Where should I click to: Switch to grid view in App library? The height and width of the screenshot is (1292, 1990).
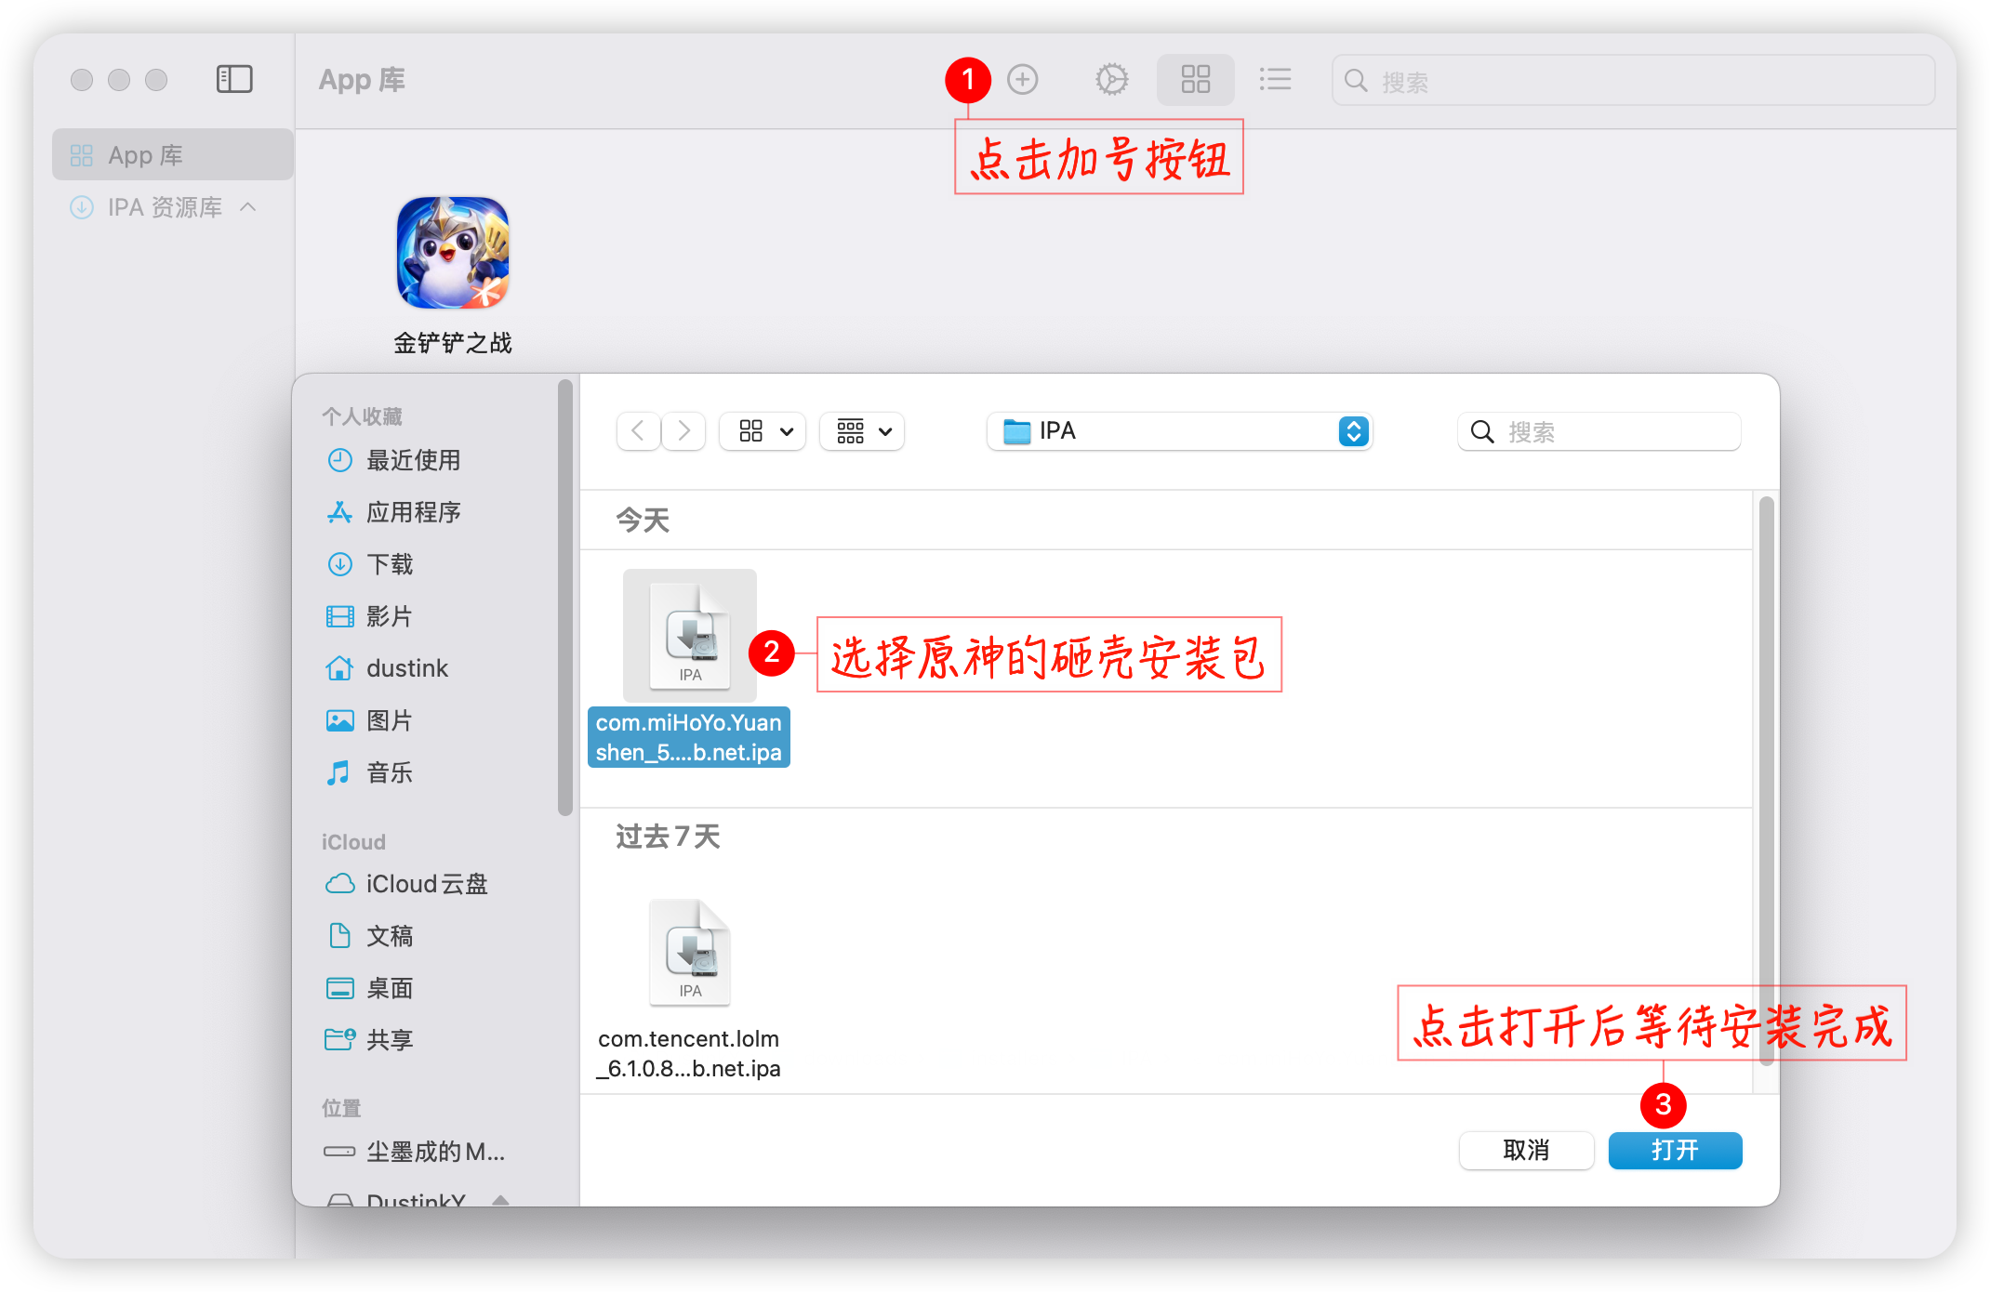click(x=1195, y=80)
